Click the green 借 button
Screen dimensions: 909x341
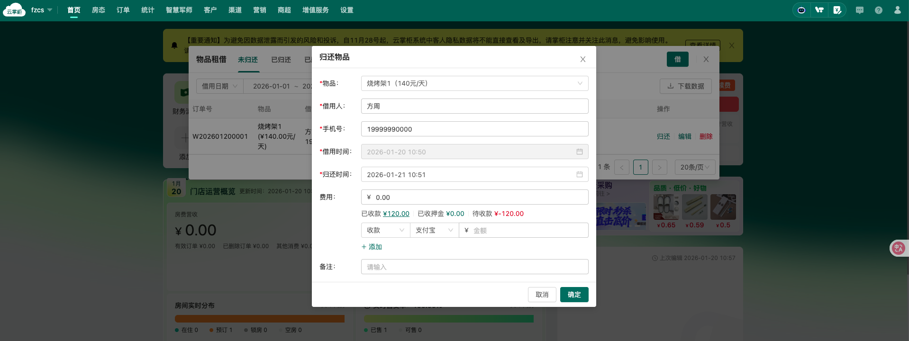coord(678,59)
